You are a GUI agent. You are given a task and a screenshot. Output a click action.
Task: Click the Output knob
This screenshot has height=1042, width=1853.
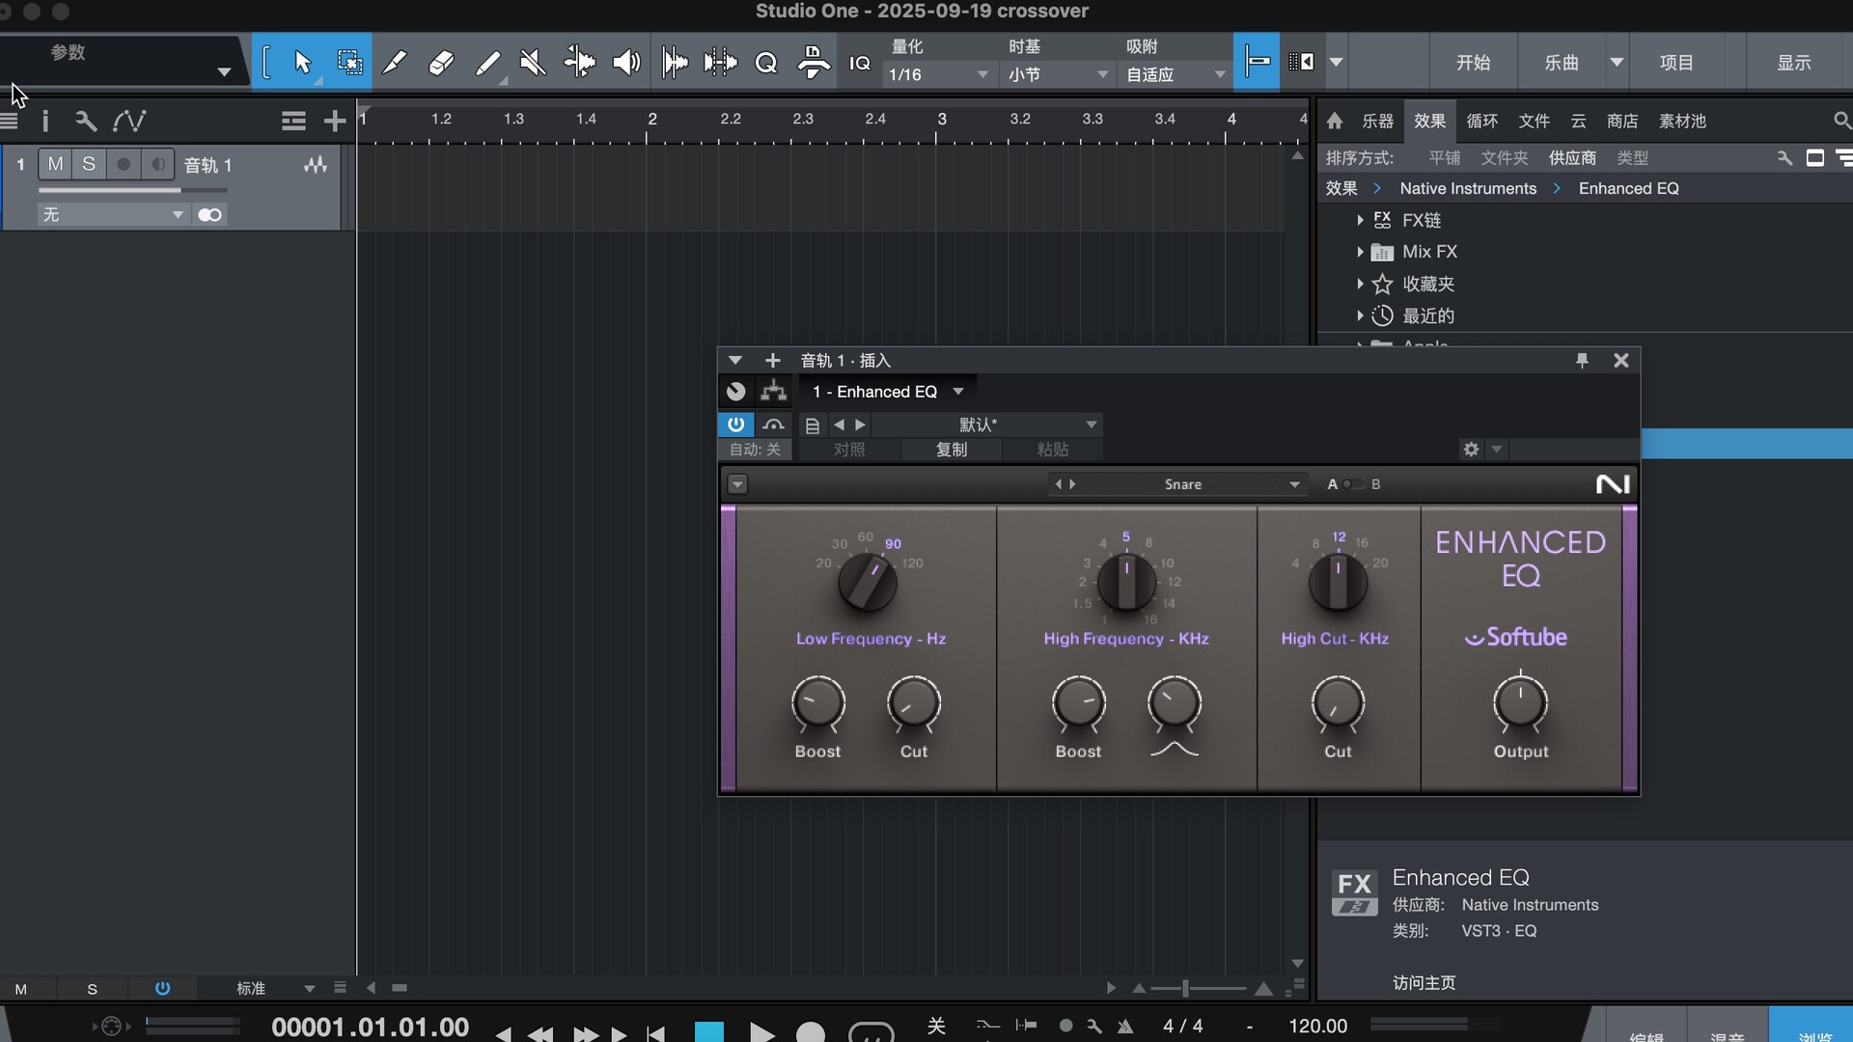pos(1520,704)
